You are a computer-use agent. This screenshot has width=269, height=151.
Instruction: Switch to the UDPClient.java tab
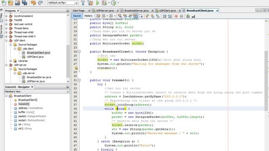(x=167, y=10)
